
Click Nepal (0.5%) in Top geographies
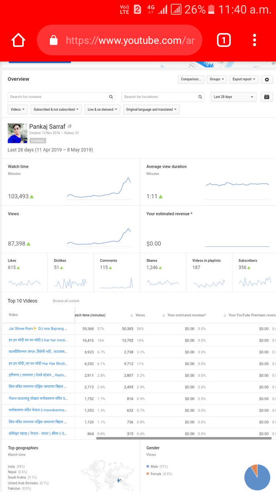[x=17, y=472]
